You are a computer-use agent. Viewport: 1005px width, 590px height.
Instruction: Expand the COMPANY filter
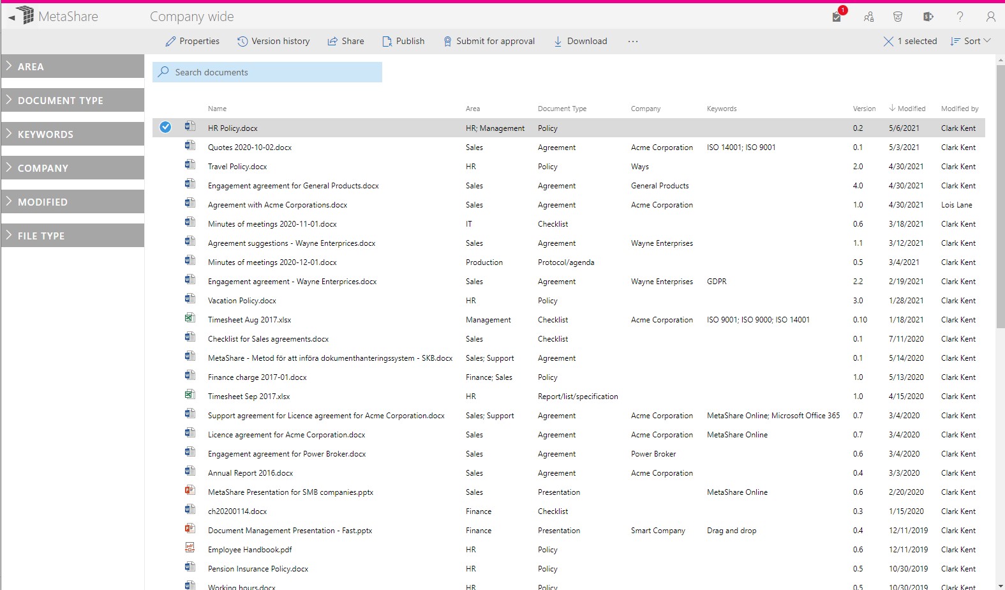click(x=73, y=168)
